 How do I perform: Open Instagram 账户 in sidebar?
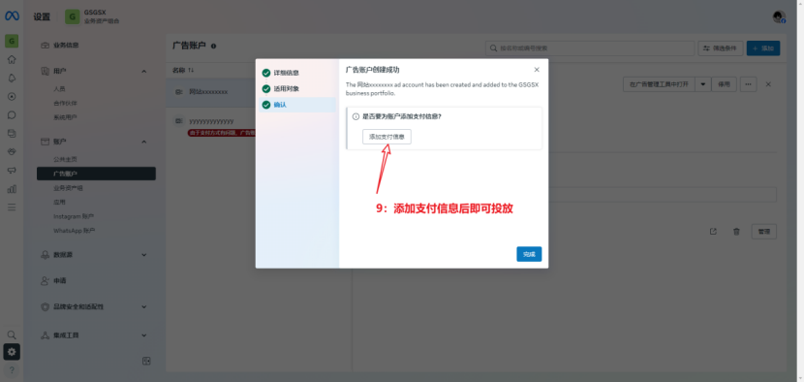pyautogui.click(x=74, y=216)
